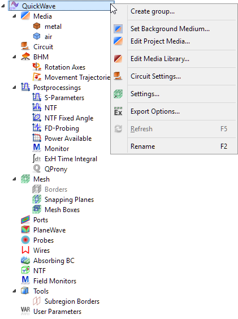Select the Rotation Axes icon

tap(37, 67)
